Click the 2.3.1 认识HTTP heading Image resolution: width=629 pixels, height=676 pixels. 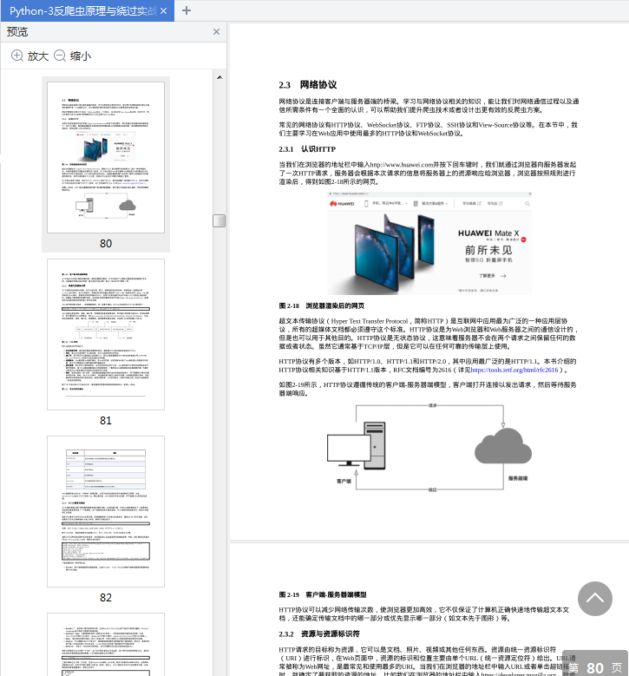point(307,149)
